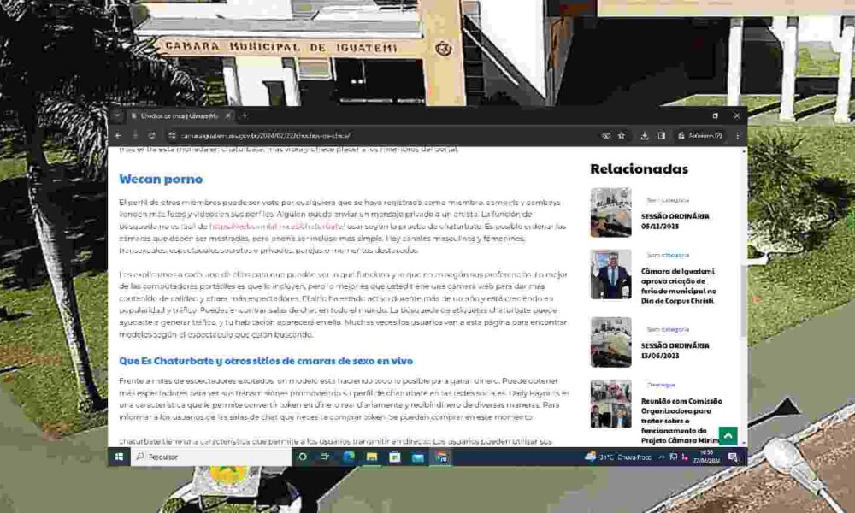
Task: Click the blue subheading about cámaras en vivo
Action: tap(266, 361)
